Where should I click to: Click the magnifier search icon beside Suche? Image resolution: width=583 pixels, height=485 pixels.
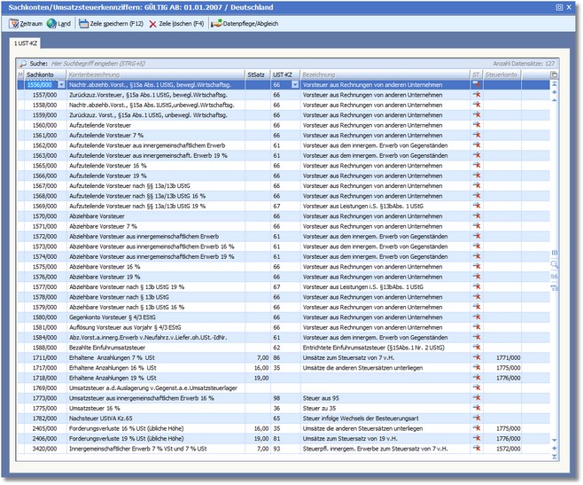coord(22,65)
